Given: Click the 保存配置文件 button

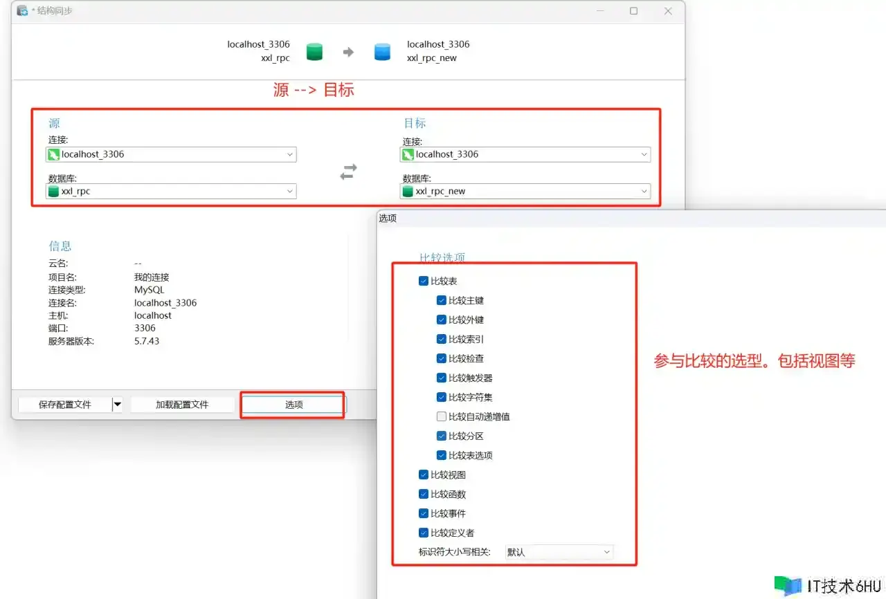Looking at the screenshot, I should click(x=64, y=405).
